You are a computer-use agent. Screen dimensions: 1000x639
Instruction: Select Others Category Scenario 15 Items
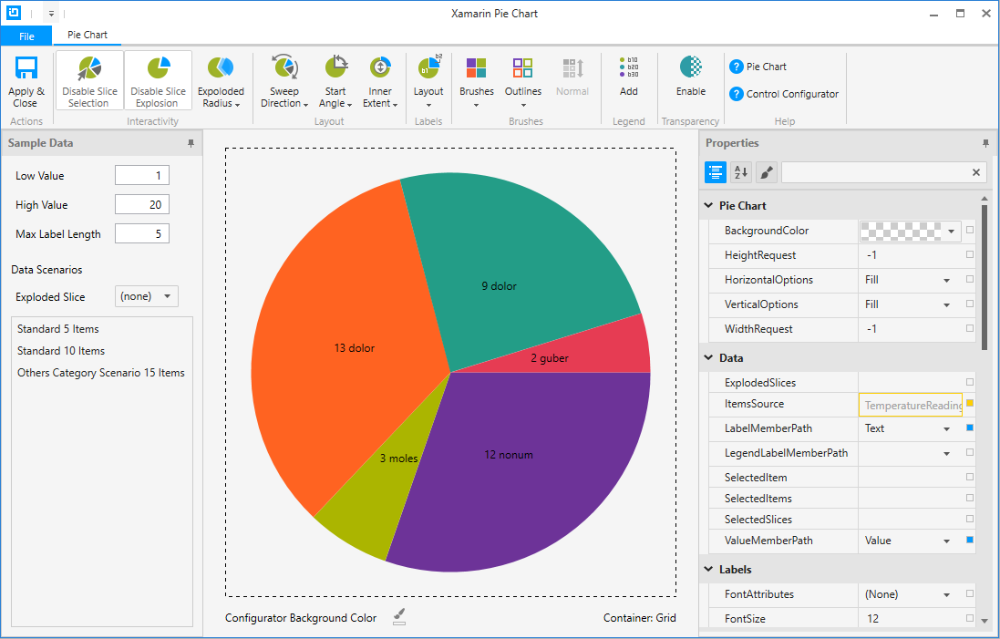tap(101, 373)
